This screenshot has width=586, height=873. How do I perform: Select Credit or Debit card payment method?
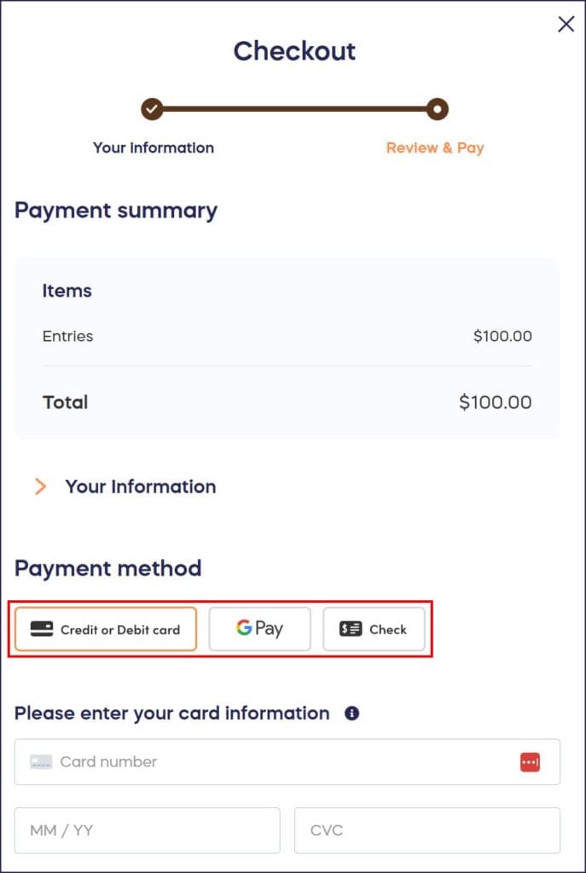click(x=105, y=629)
